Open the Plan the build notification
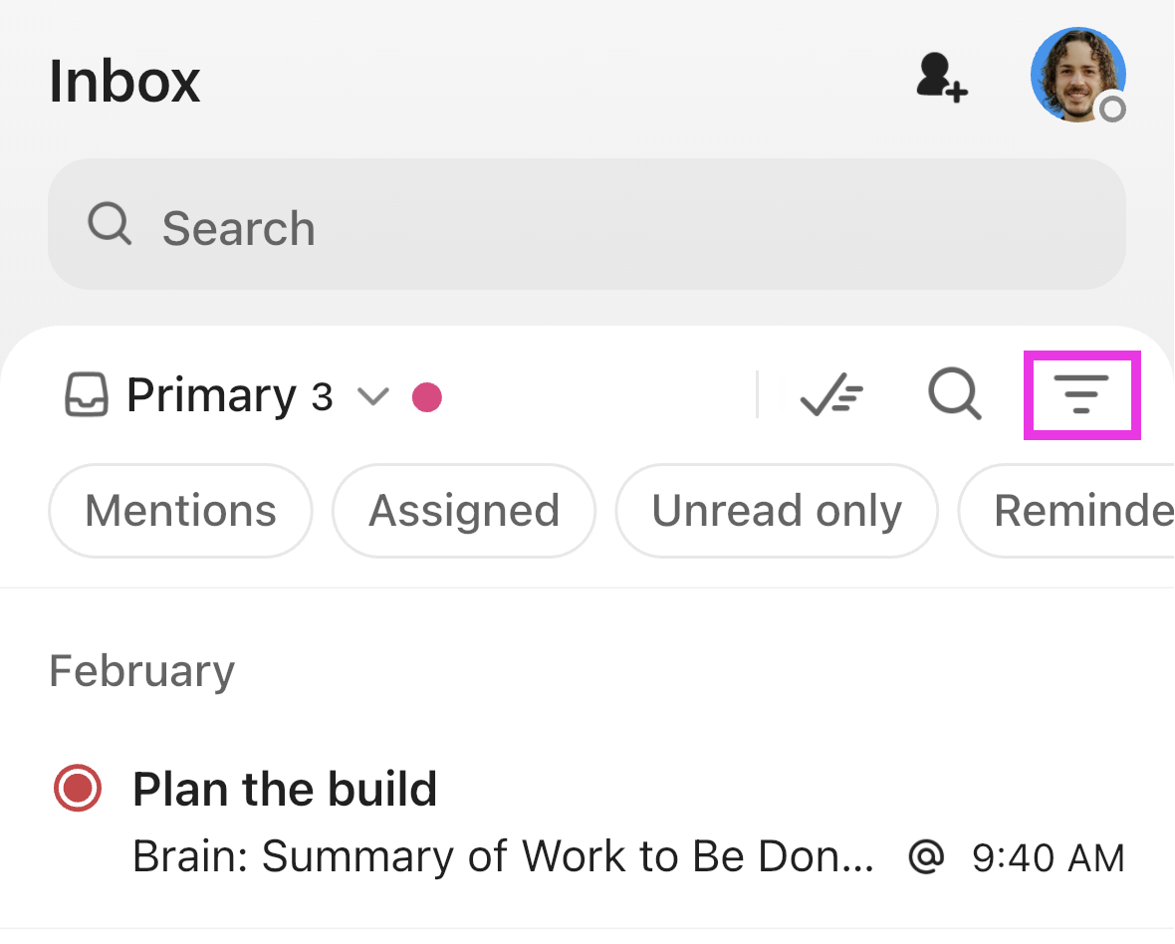The height and width of the screenshot is (944, 1175). (x=285, y=790)
